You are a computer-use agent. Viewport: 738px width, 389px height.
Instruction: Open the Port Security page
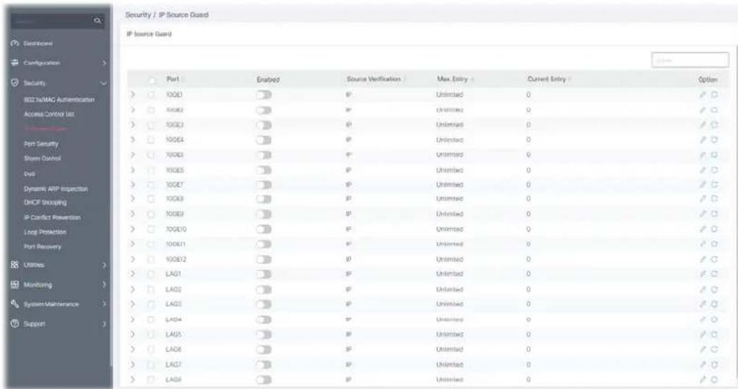pyautogui.click(x=41, y=144)
